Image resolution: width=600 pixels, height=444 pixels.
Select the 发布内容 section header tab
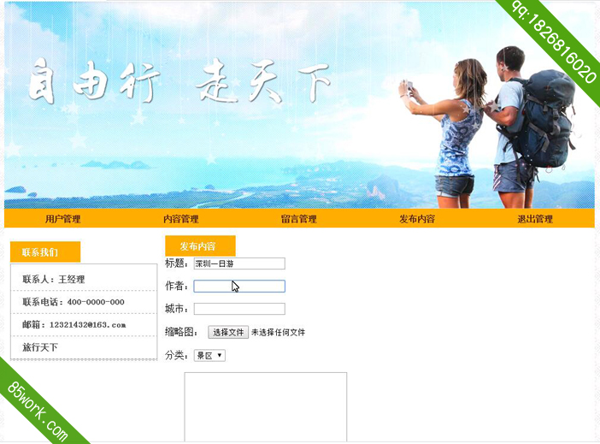(x=200, y=246)
